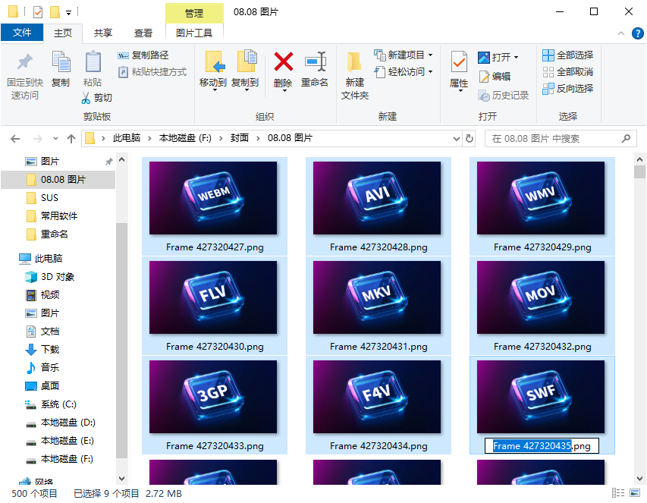Click 此电脑 in the address path
This screenshot has height=503, width=647.
click(127, 138)
